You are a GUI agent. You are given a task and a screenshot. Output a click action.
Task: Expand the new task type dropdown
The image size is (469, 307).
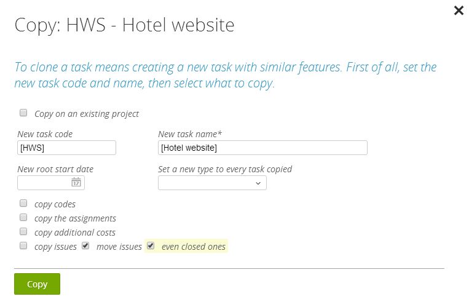pyautogui.click(x=212, y=183)
